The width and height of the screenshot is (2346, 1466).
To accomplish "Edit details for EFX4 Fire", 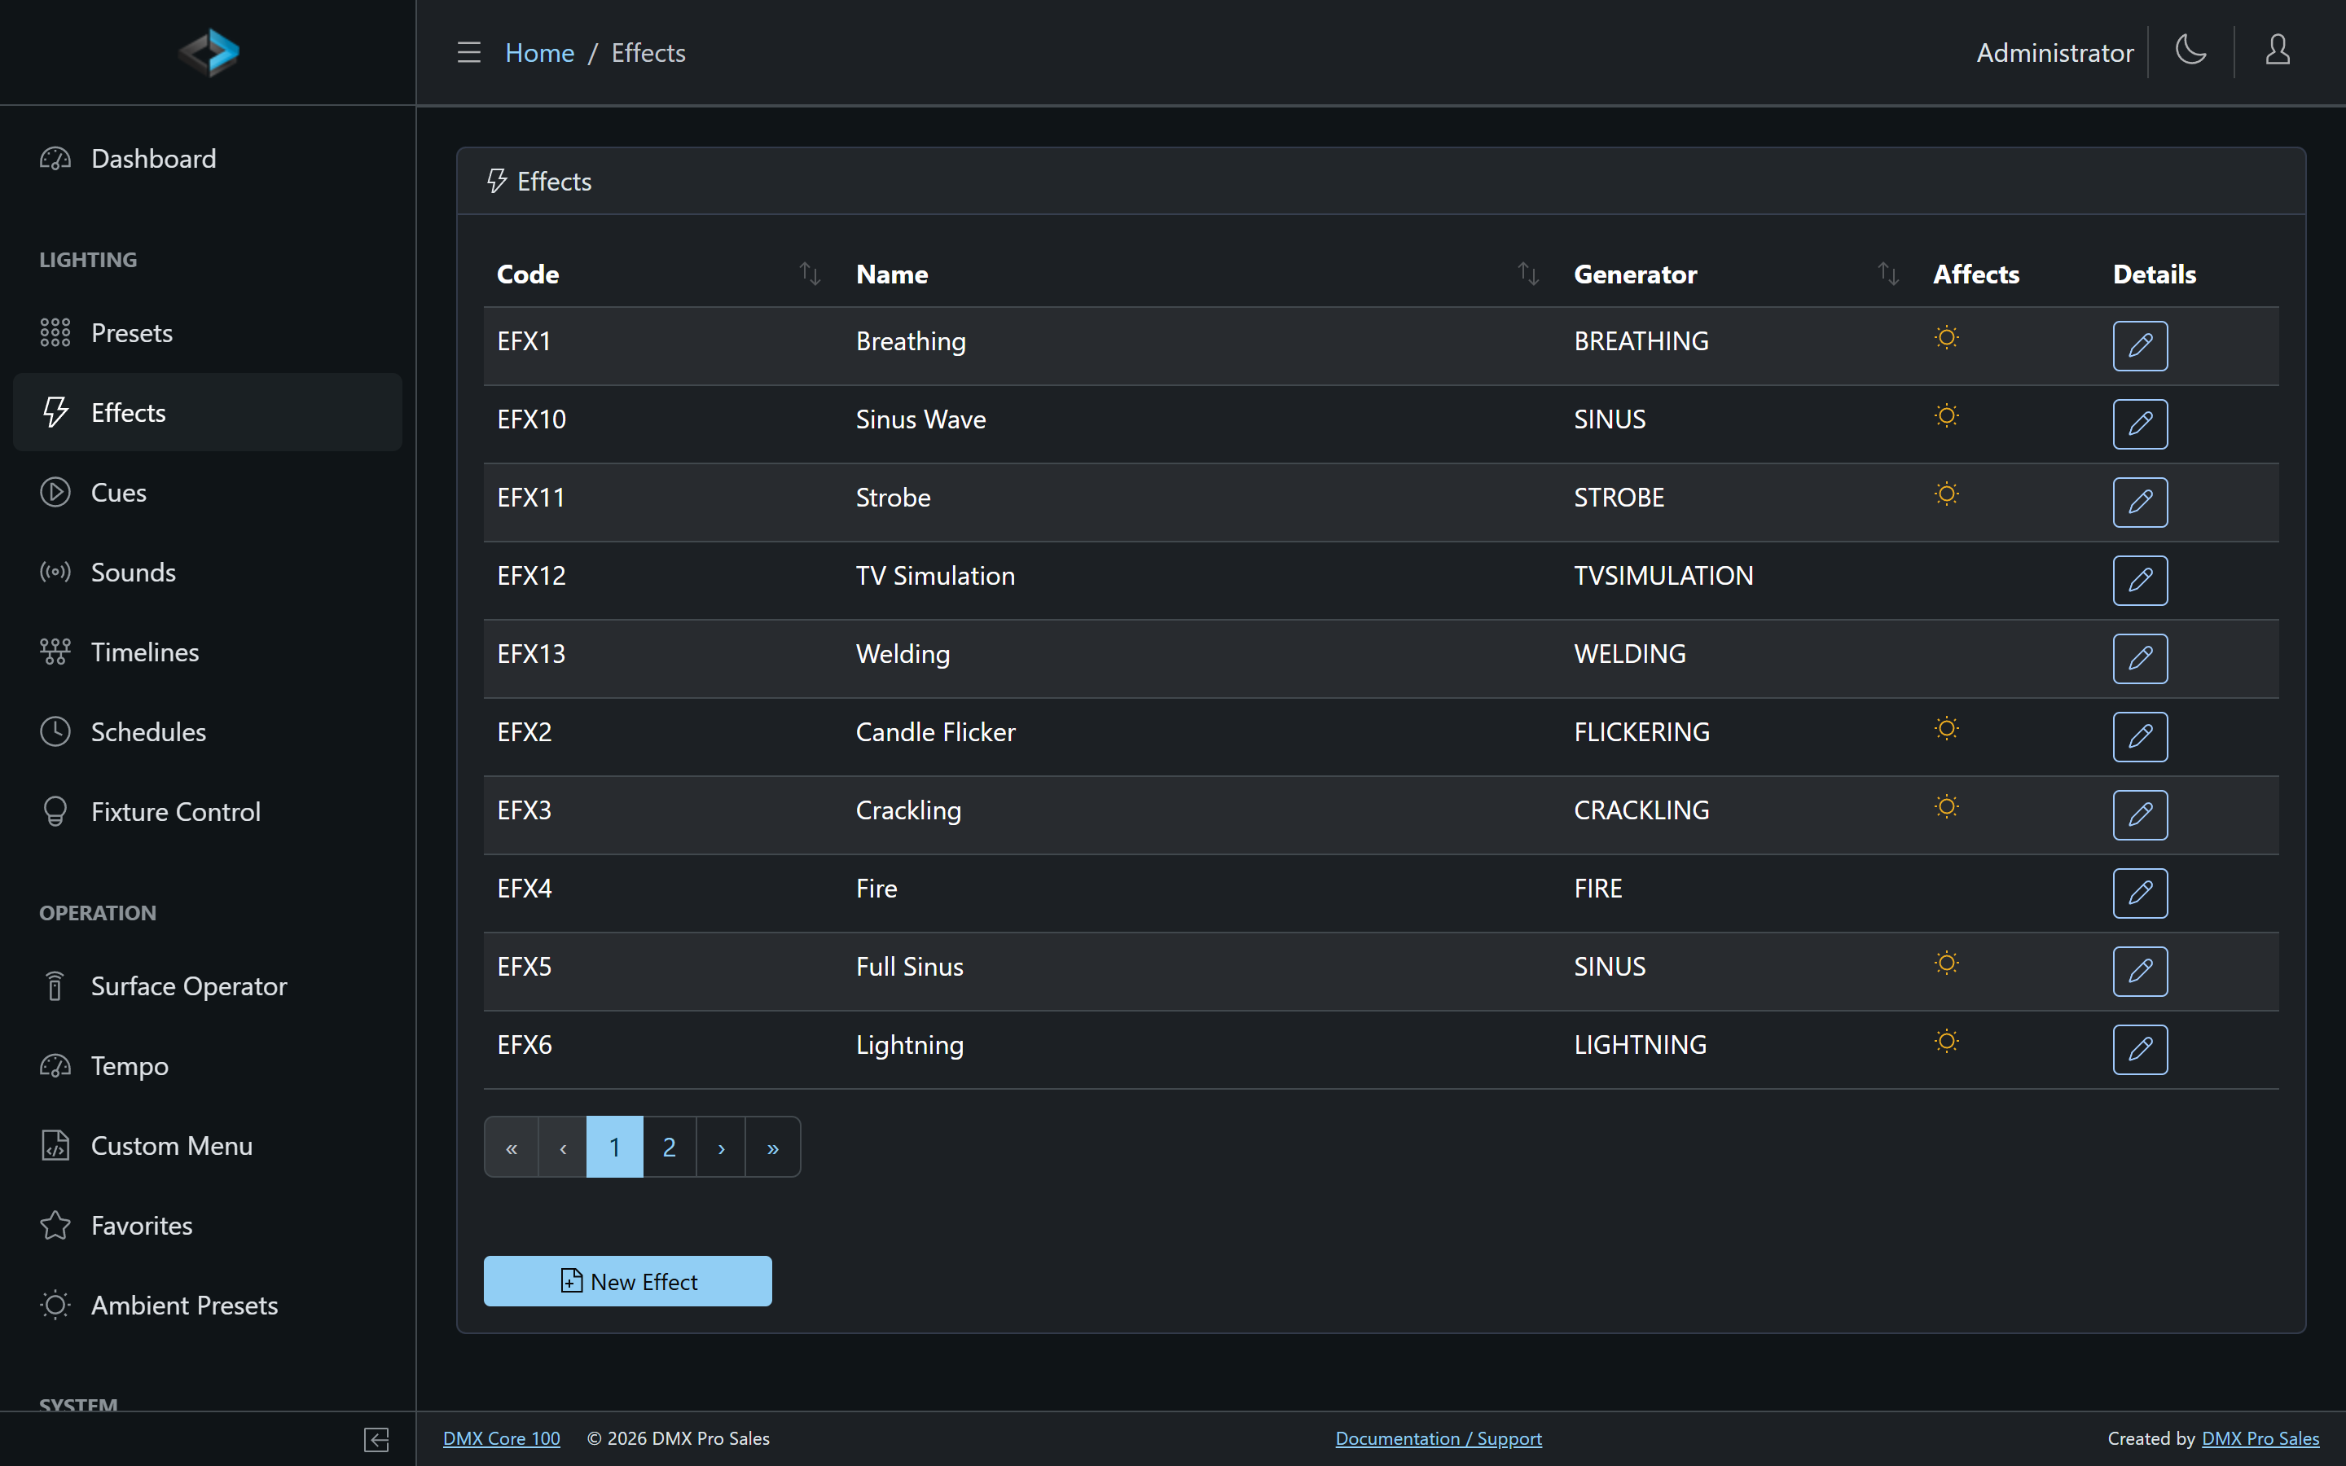I will 2140,893.
